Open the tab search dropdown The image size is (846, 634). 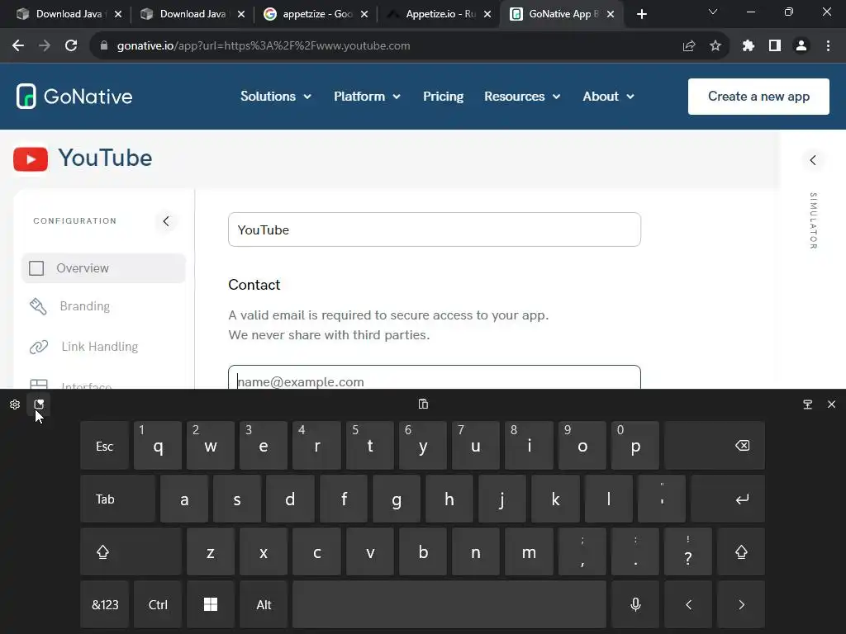pyautogui.click(x=713, y=12)
